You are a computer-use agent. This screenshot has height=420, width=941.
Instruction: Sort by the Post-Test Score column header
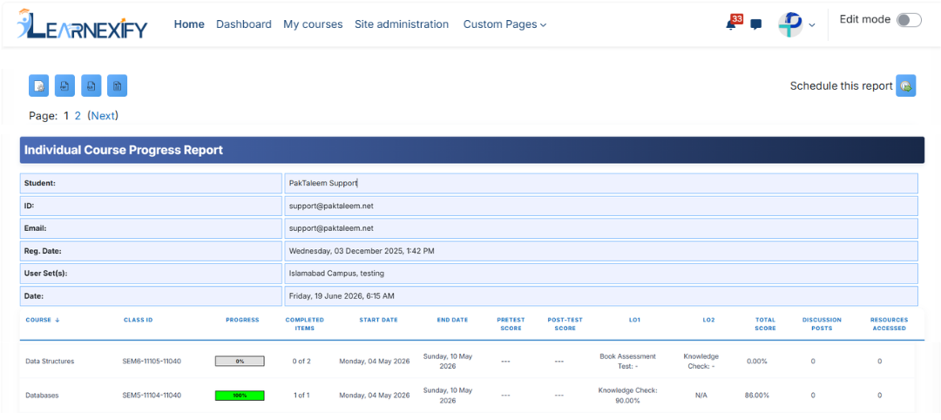click(565, 324)
